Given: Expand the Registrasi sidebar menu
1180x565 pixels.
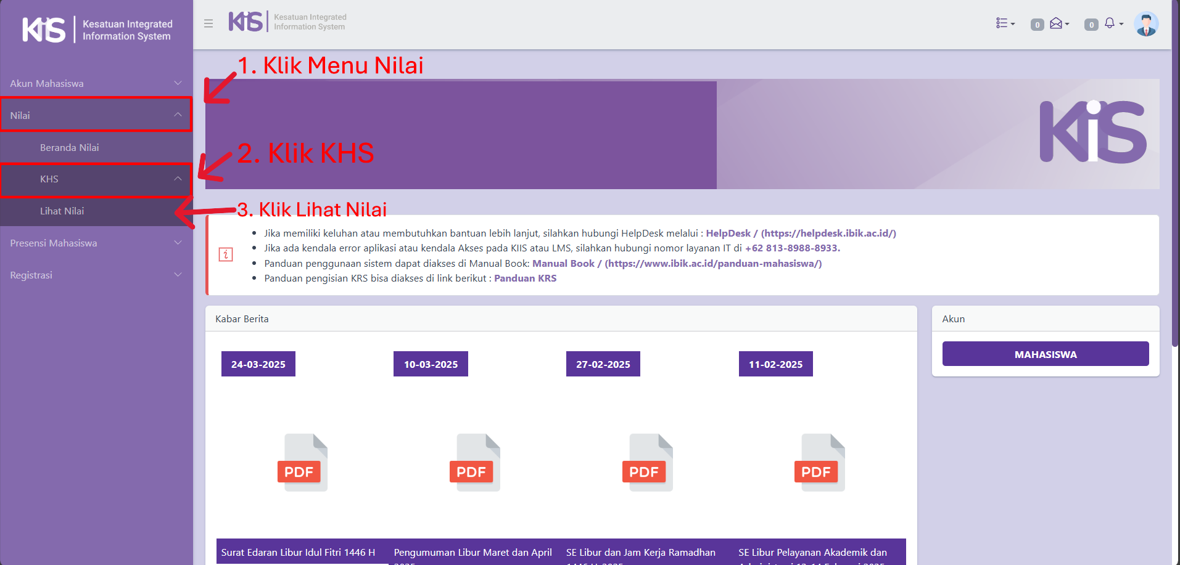Looking at the screenshot, I should pyautogui.click(x=96, y=275).
